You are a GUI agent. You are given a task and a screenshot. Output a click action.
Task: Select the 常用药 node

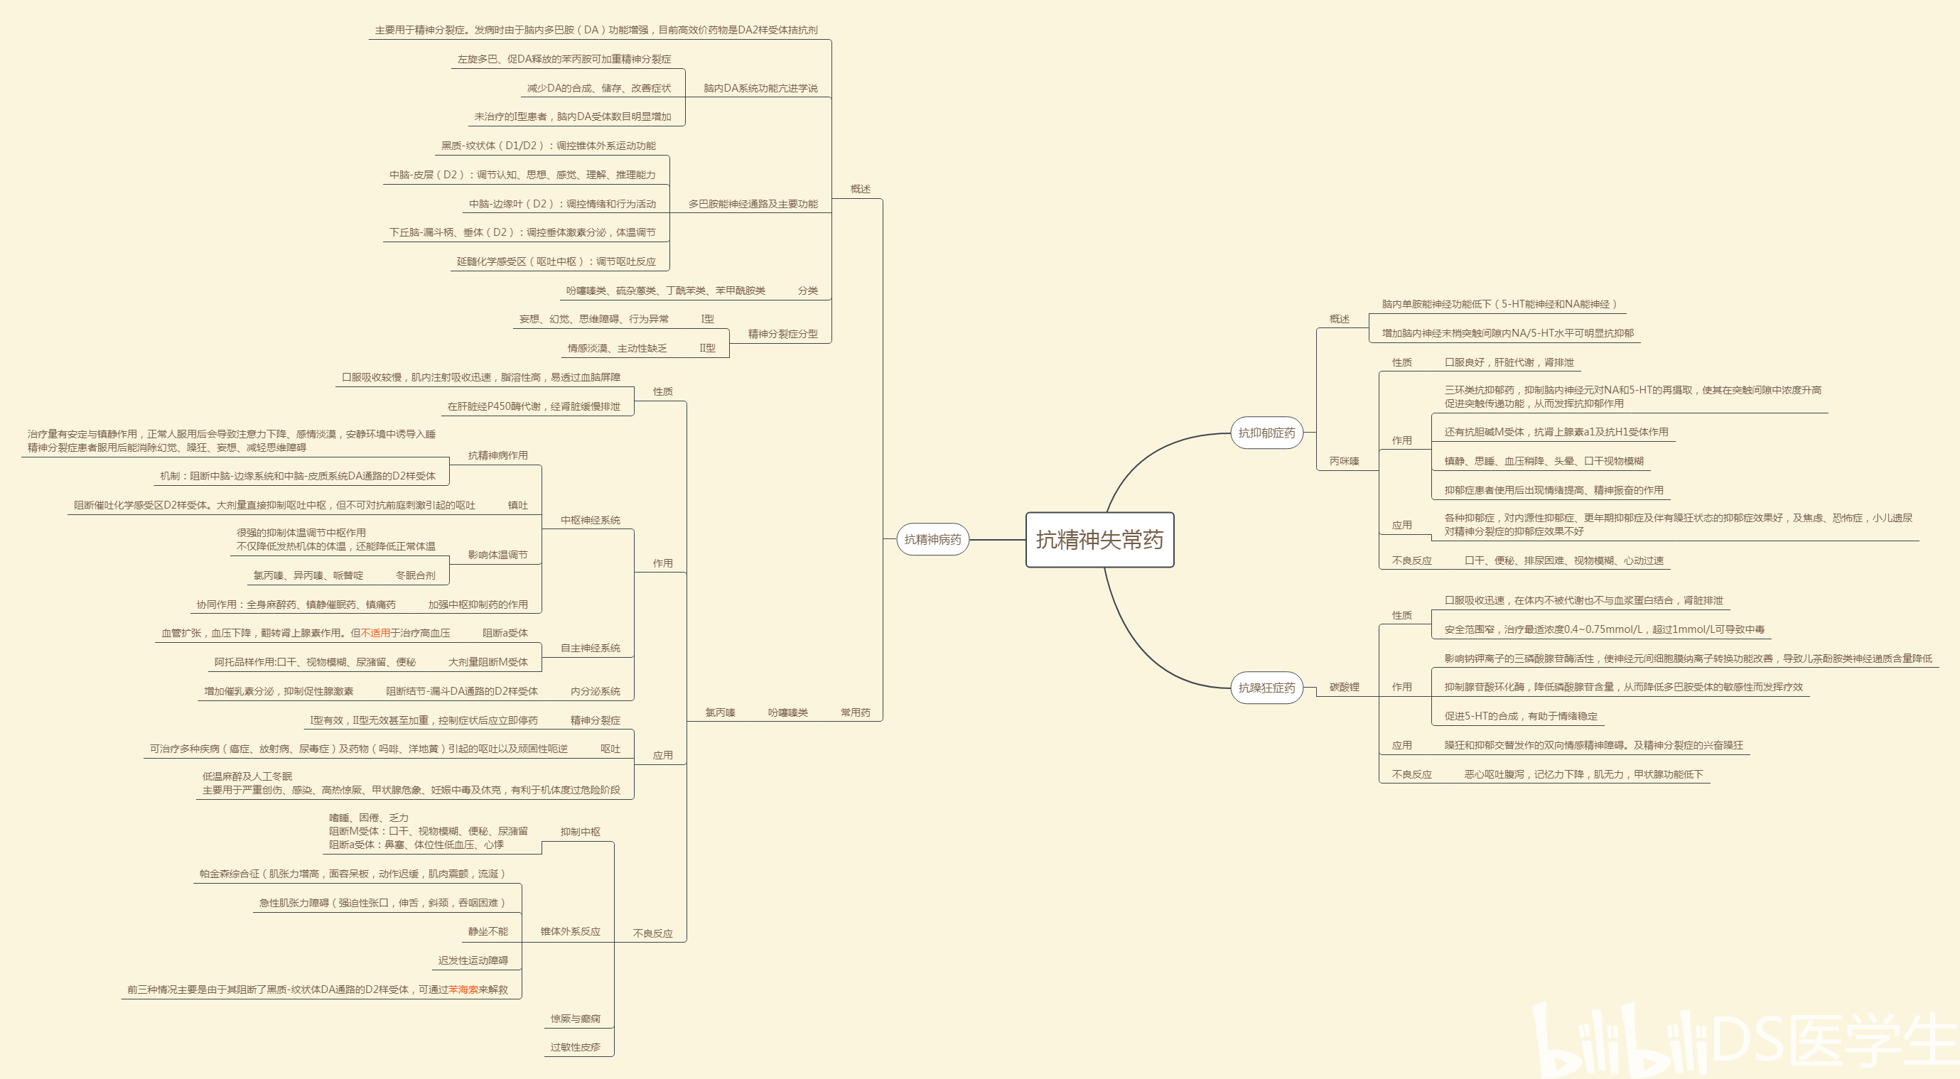pos(855,712)
